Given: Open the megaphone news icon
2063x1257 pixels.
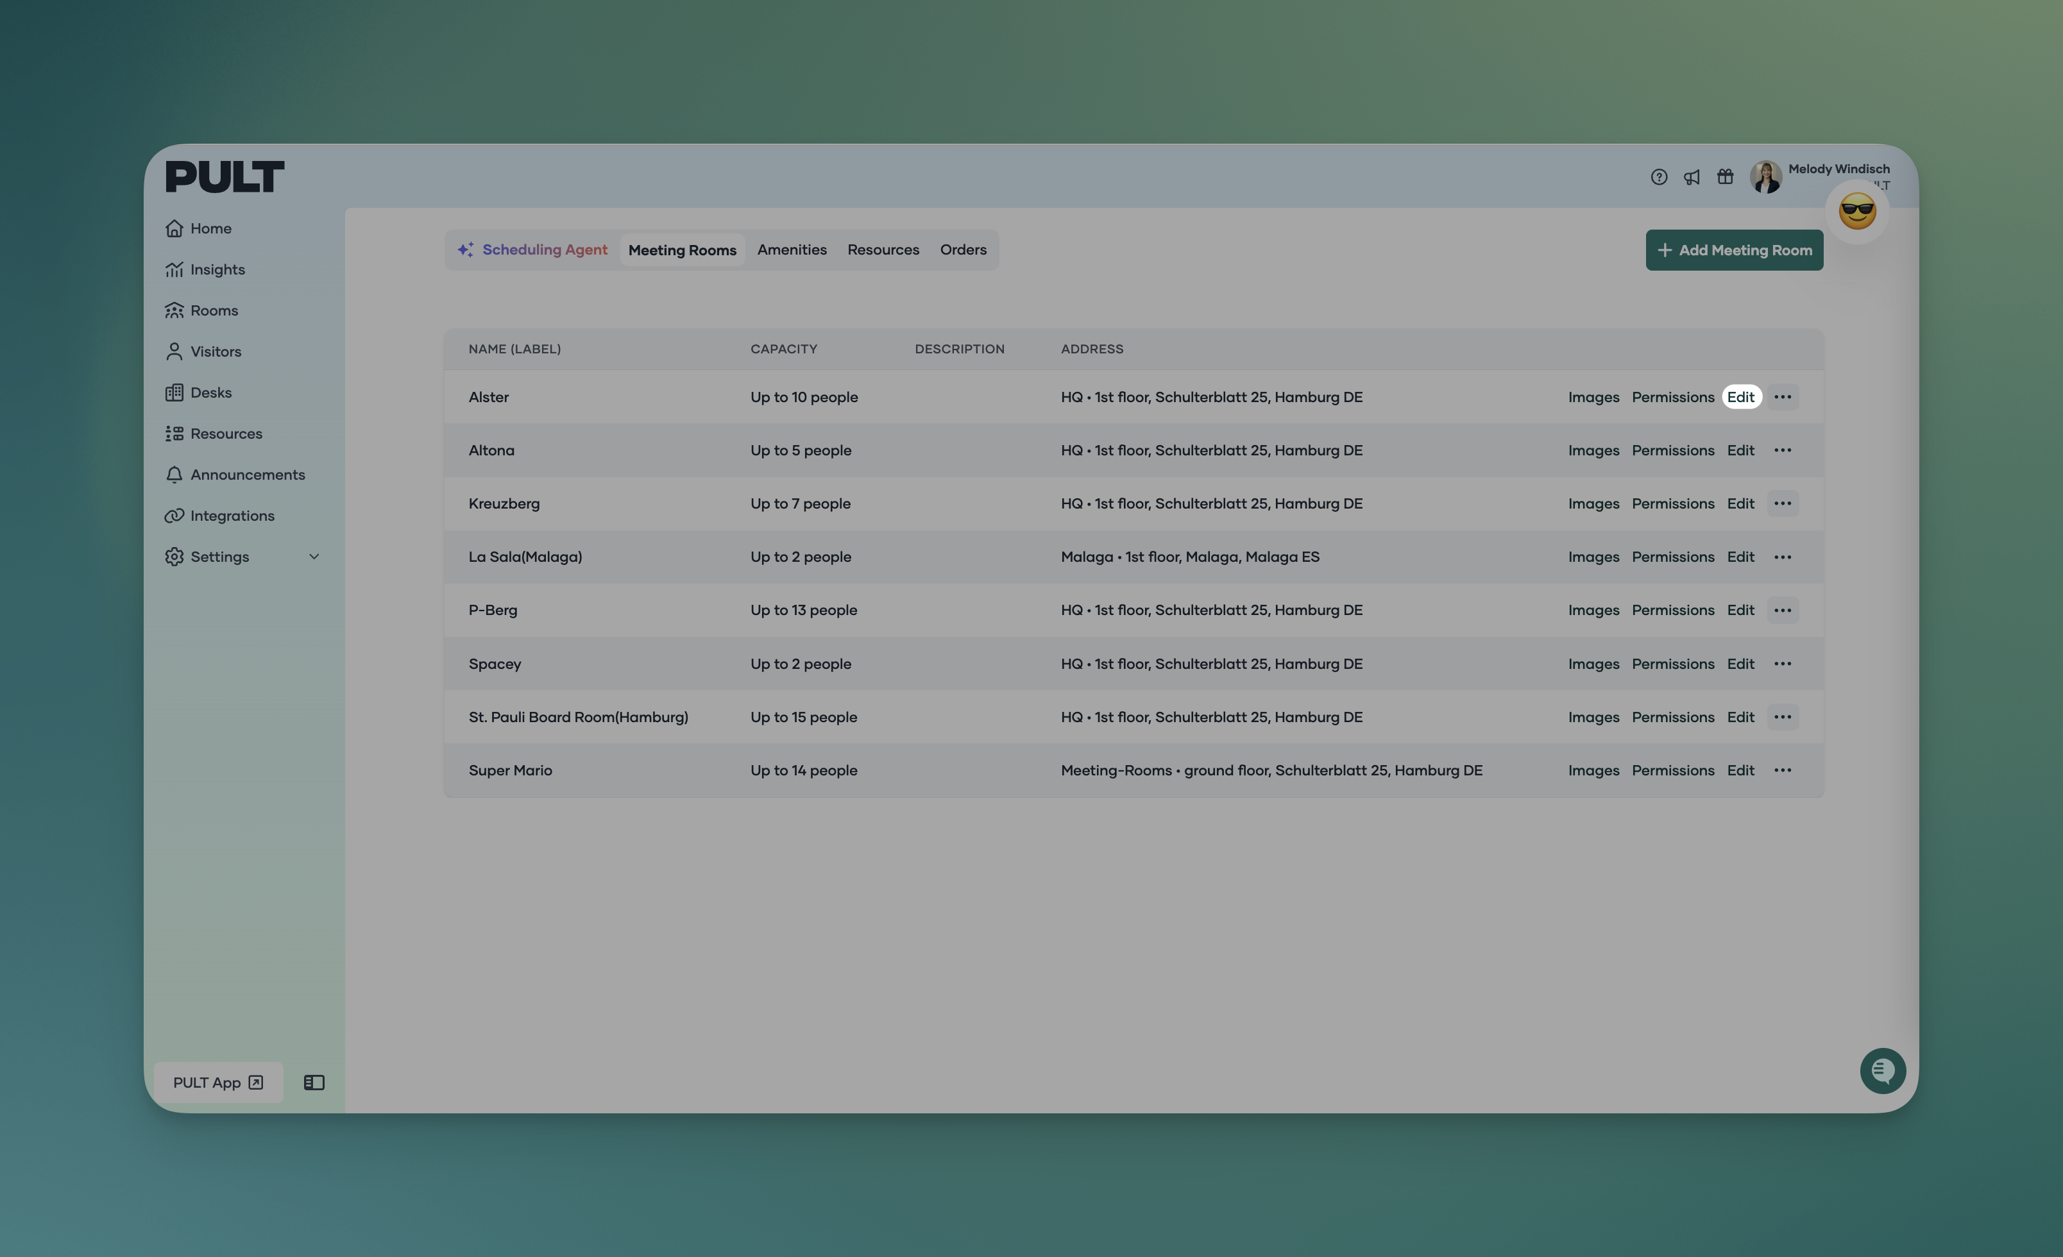Looking at the screenshot, I should (x=1692, y=178).
